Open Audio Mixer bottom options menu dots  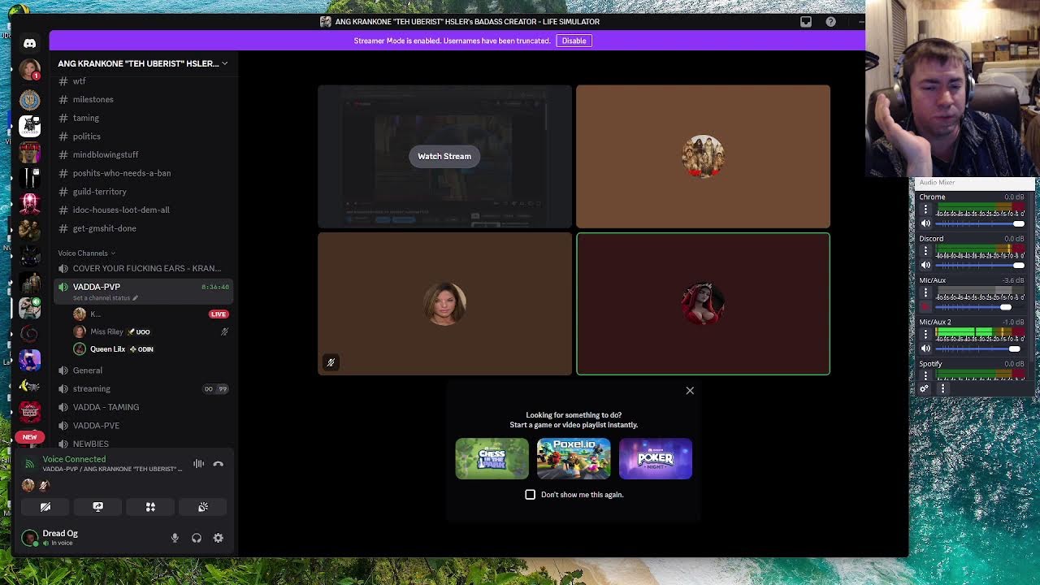[x=942, y=388]
